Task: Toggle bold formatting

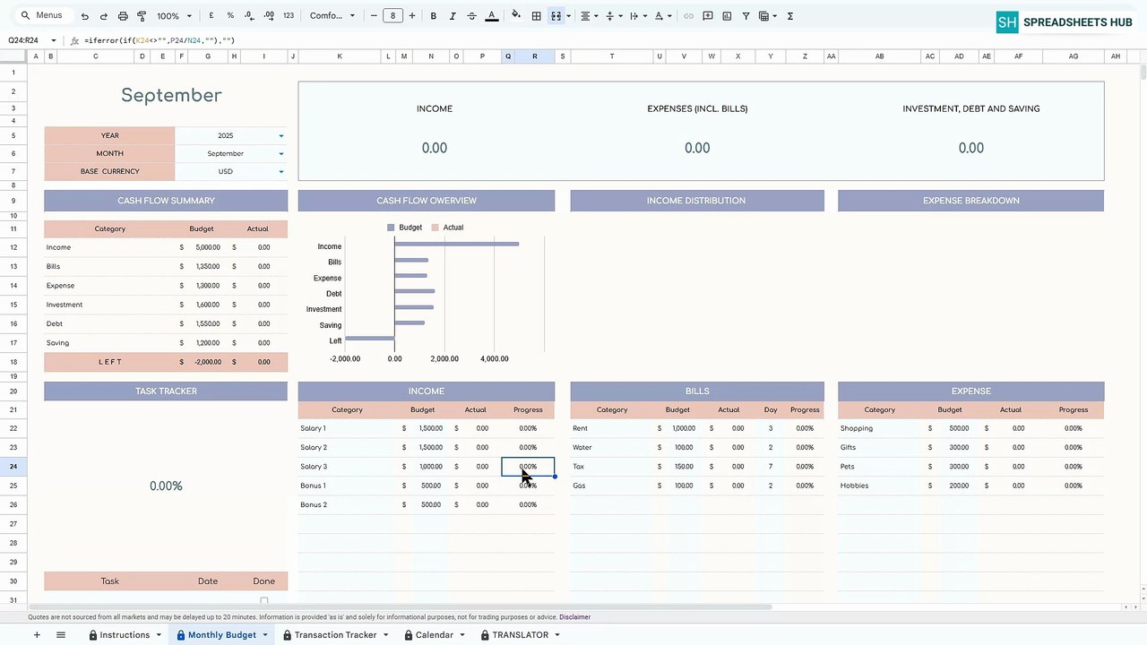Action: coord(434,16)
